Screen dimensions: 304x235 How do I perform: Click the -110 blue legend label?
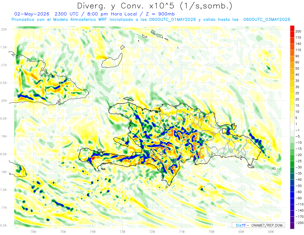click(x=299, y=204)
